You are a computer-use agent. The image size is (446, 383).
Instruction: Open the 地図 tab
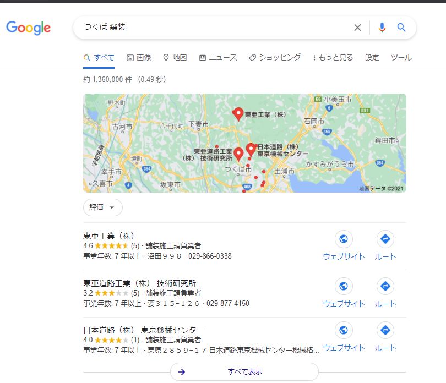(x=175, y=58)
